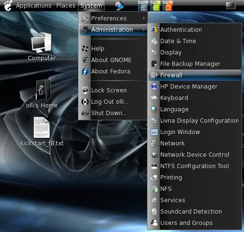This screenshot has width=244, height=232.
Task: Click the Date & Time icon
Action: click(x=154, y=41)
